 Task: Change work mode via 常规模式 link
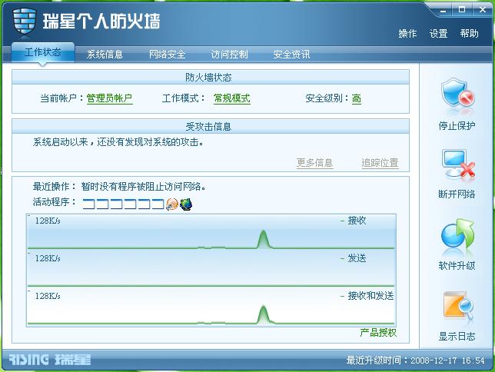[232, 98]
